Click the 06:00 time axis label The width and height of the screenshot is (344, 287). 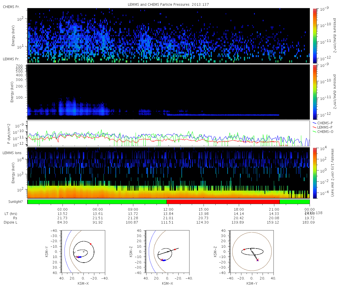click(98, 209)
